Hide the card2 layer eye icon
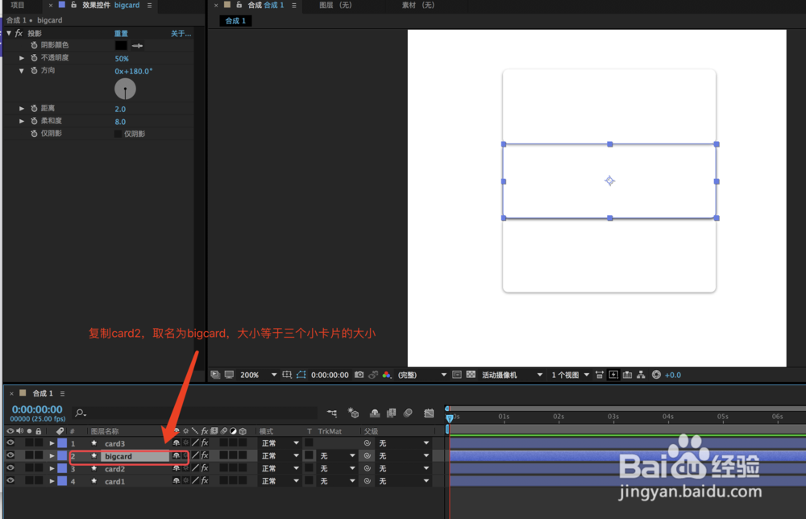The width and height of the screenshot is (806, 519). point(10,468)
